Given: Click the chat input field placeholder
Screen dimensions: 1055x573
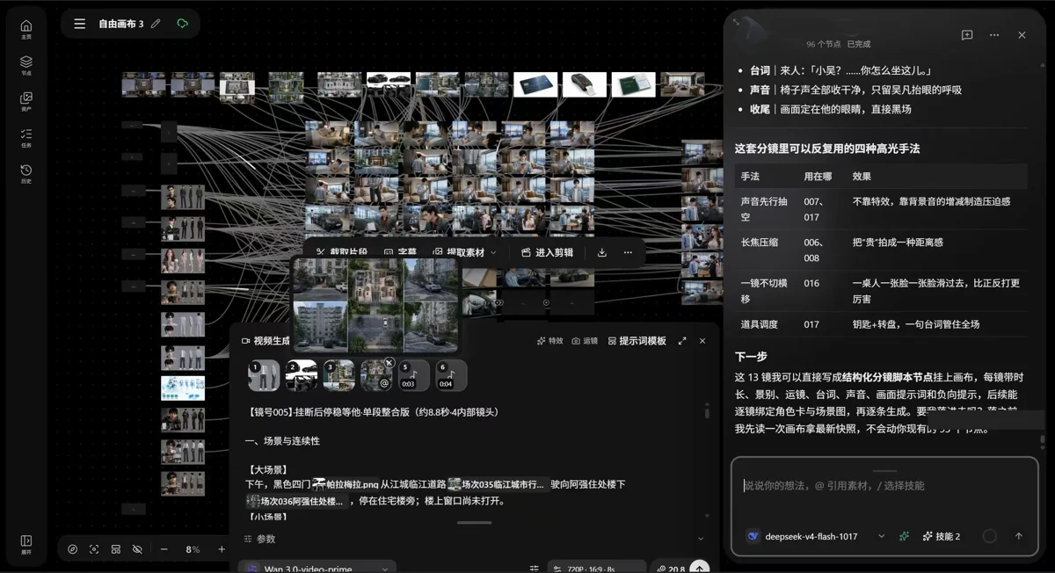Looking at the screenshot, I should click(833, 485).
